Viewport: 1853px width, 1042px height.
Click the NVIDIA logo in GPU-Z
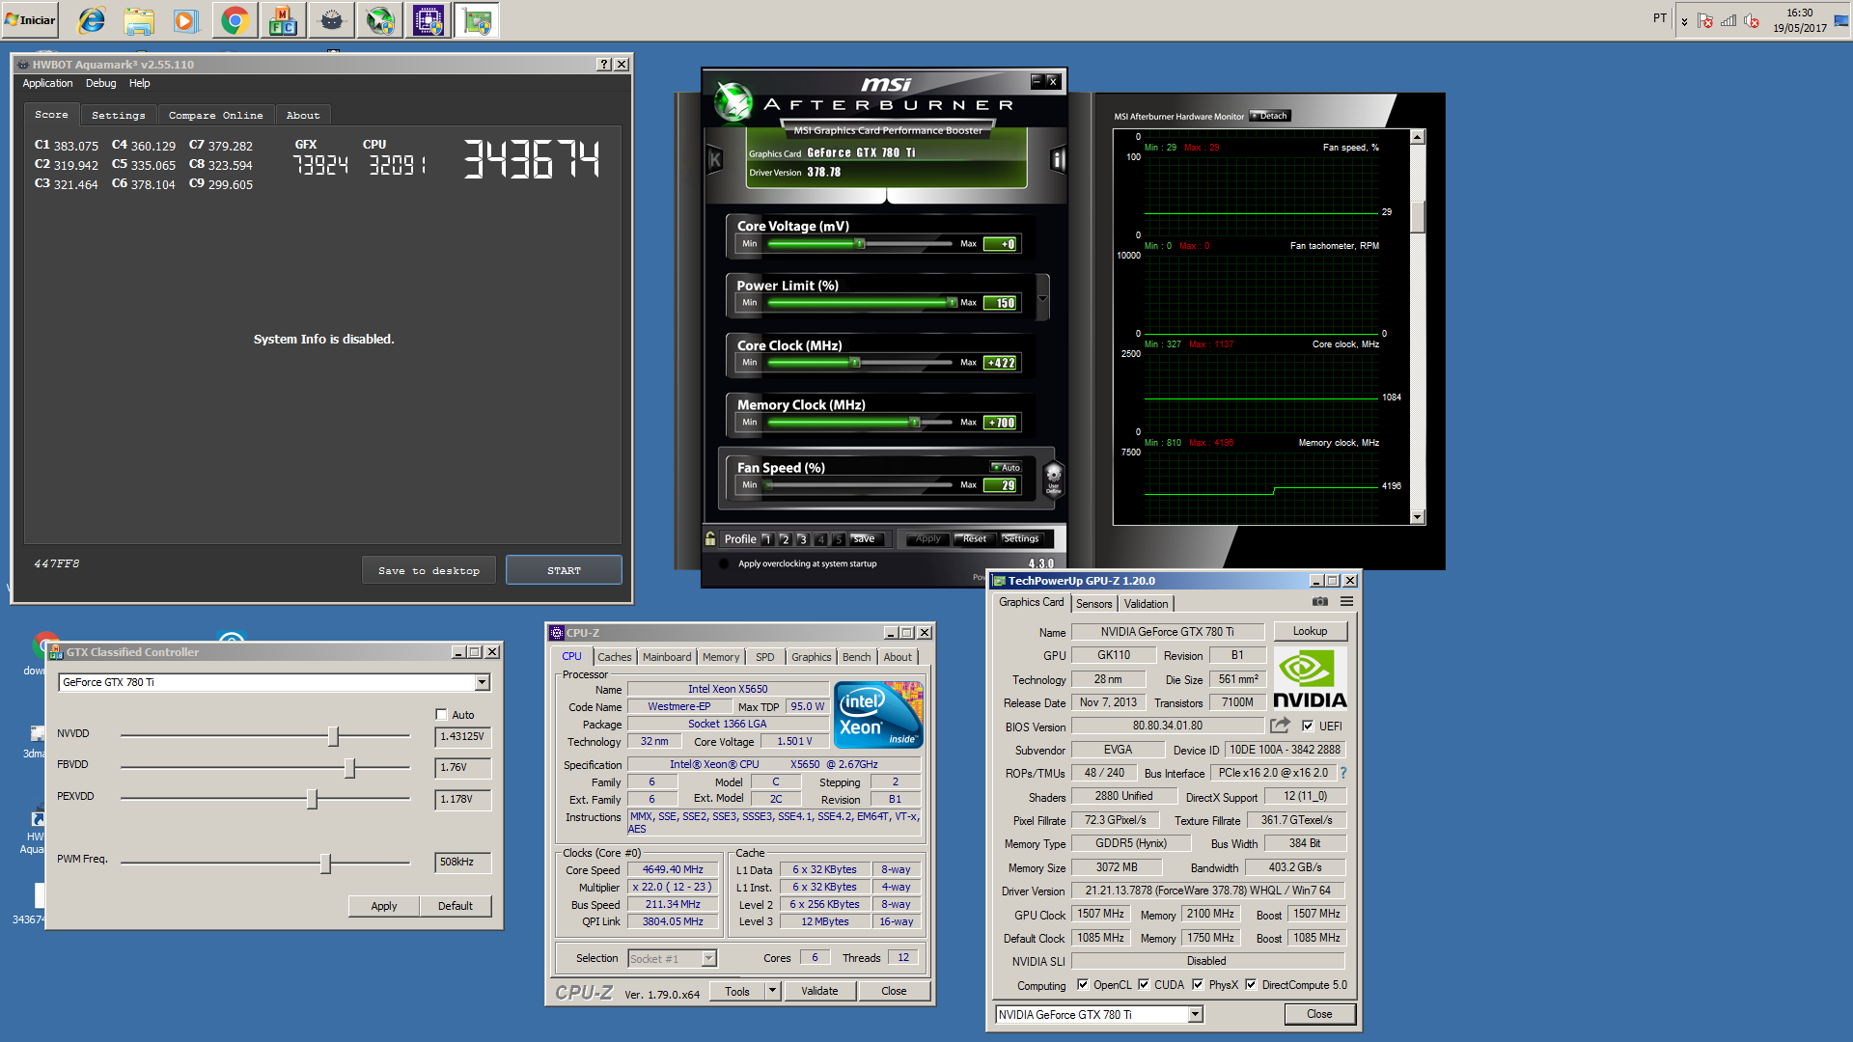coord(1309,679)
